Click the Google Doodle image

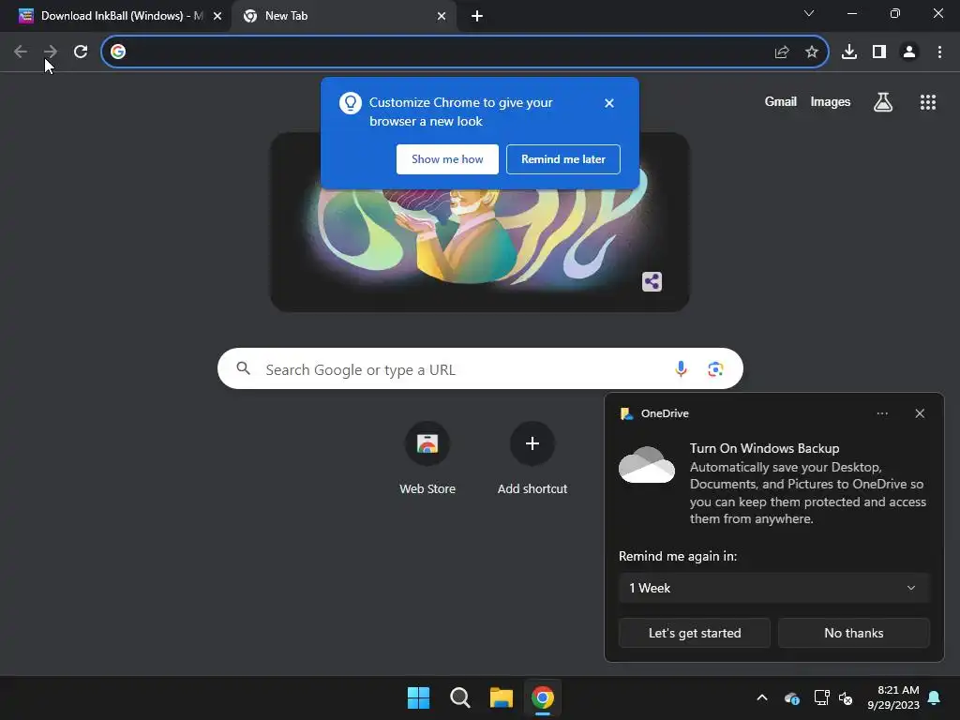(480, 222)
